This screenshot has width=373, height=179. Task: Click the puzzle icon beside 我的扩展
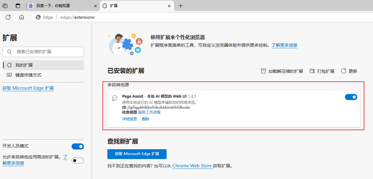click(9, 65)
